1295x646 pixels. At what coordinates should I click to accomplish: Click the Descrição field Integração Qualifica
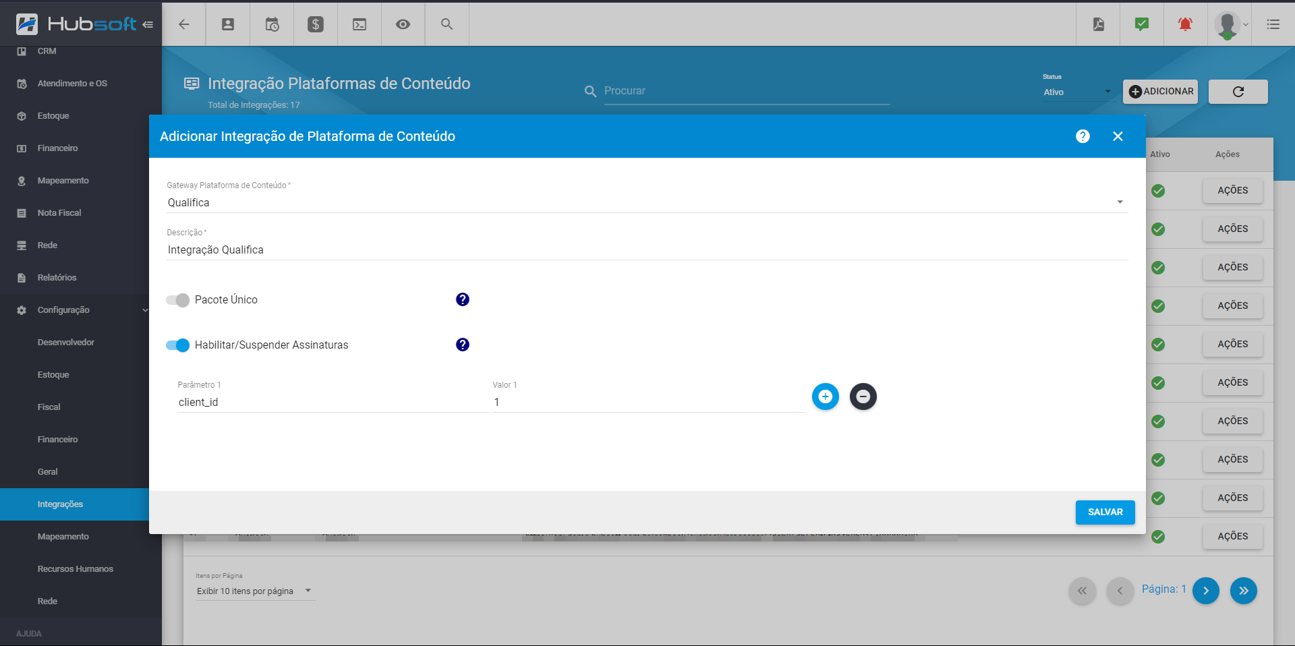(647, 250)
